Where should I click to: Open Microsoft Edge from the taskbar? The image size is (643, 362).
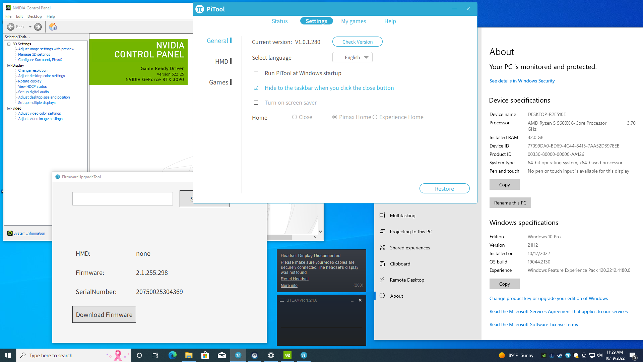[172, 355]
